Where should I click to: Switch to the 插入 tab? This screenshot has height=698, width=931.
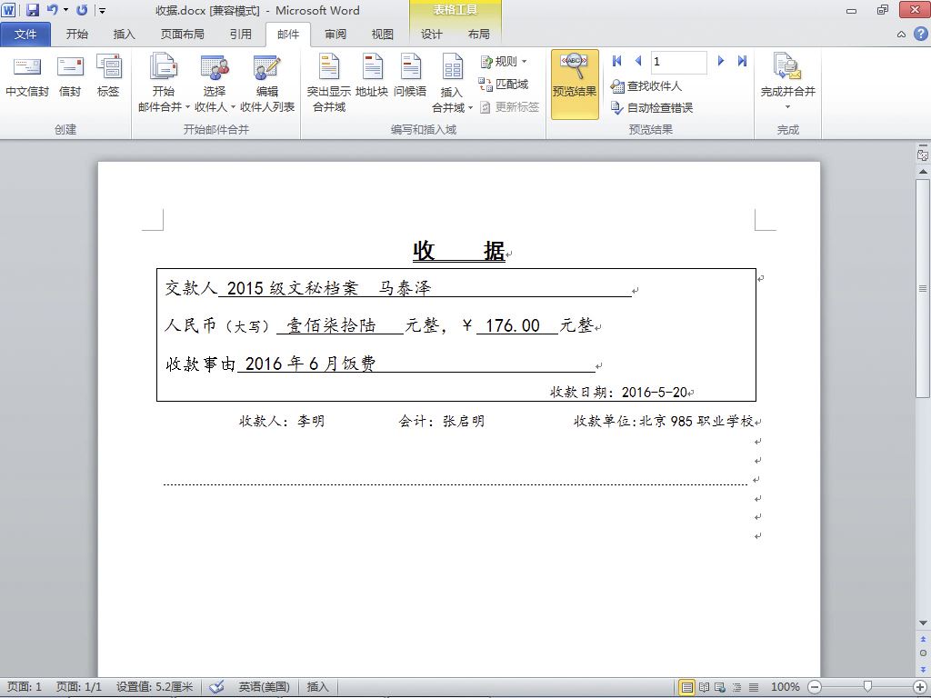tap(124, 35)
